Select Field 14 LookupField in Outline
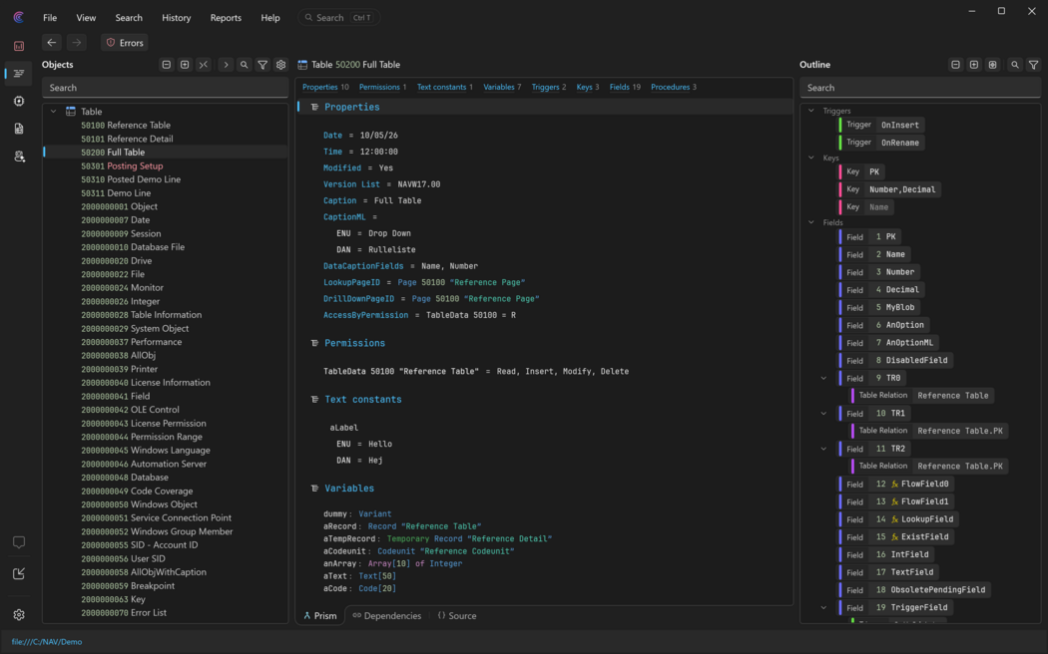 pyautogui.click(x=899, y=519)
